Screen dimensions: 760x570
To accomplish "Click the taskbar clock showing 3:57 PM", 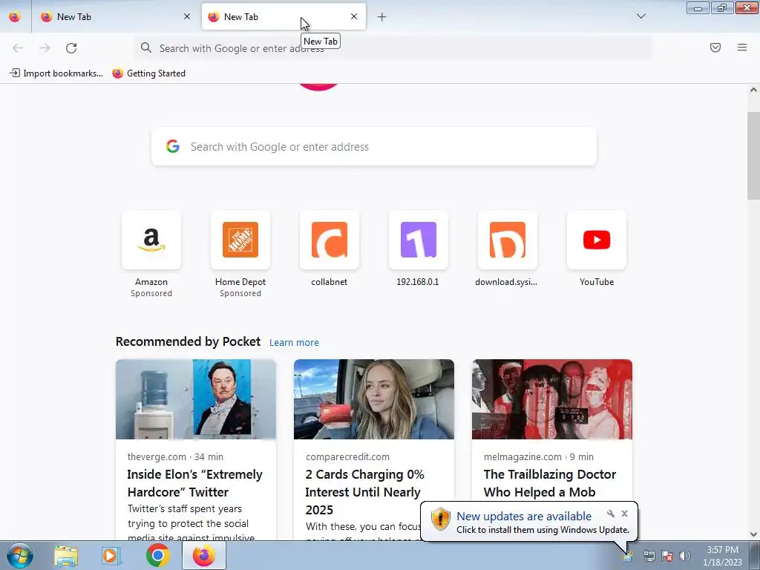I will 722,556.
